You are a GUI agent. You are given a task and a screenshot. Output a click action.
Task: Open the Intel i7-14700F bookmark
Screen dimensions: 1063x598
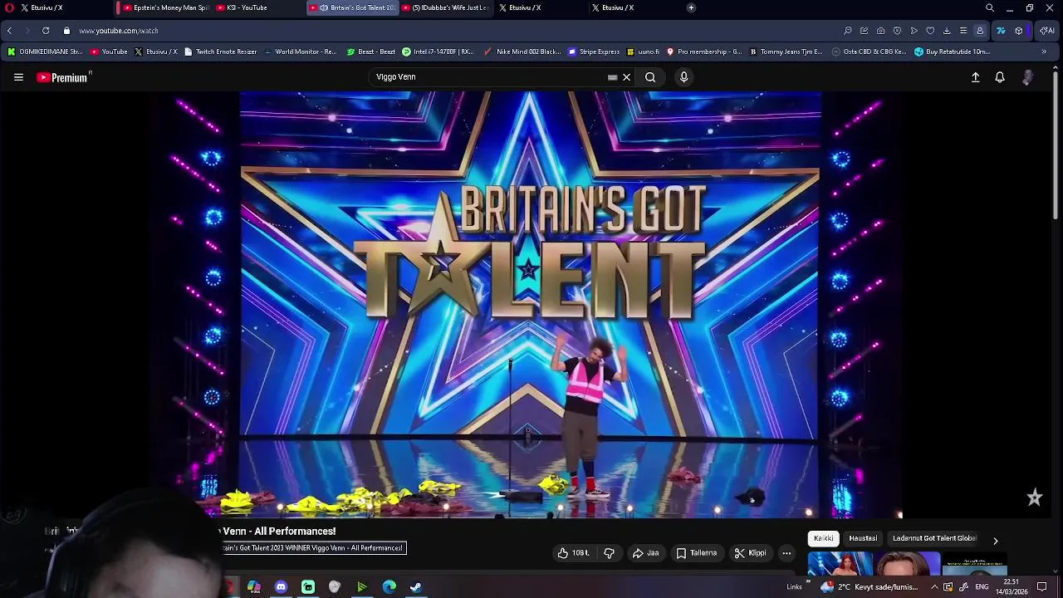[x=438, y=51]
